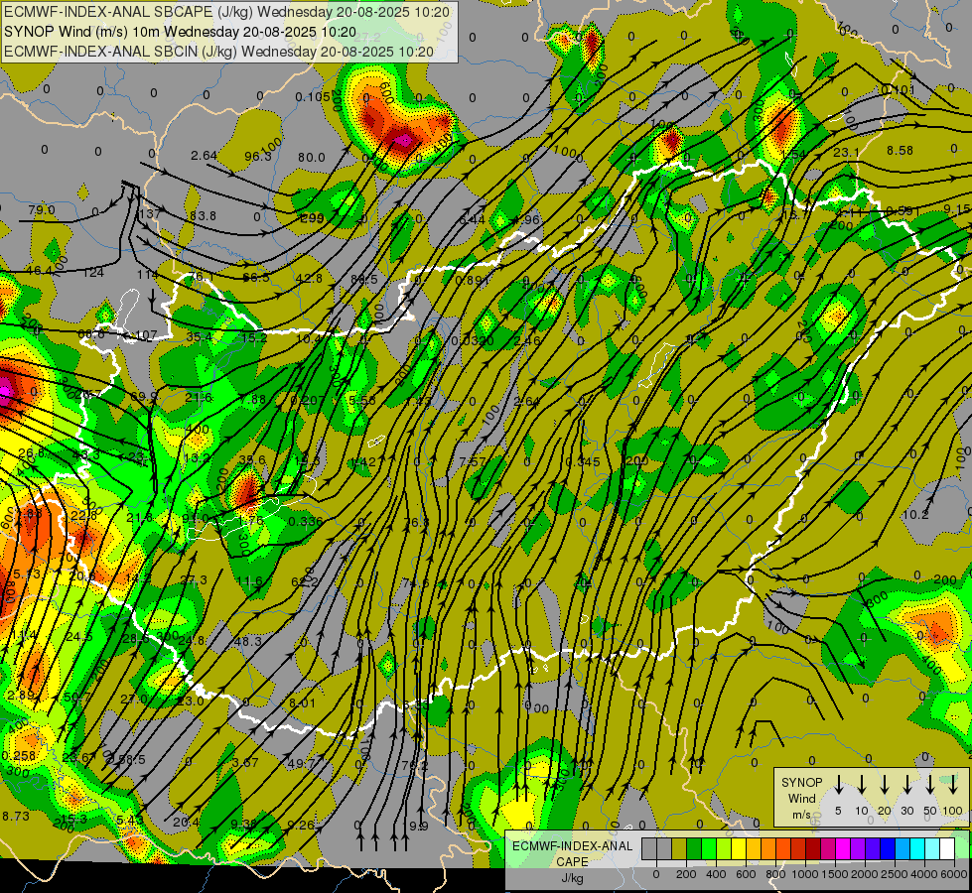Image resolution: width=972 pixels, height=893 pixels.
Task: Click the 'CAPE' label in colour legend
Action: pos(572,862)
